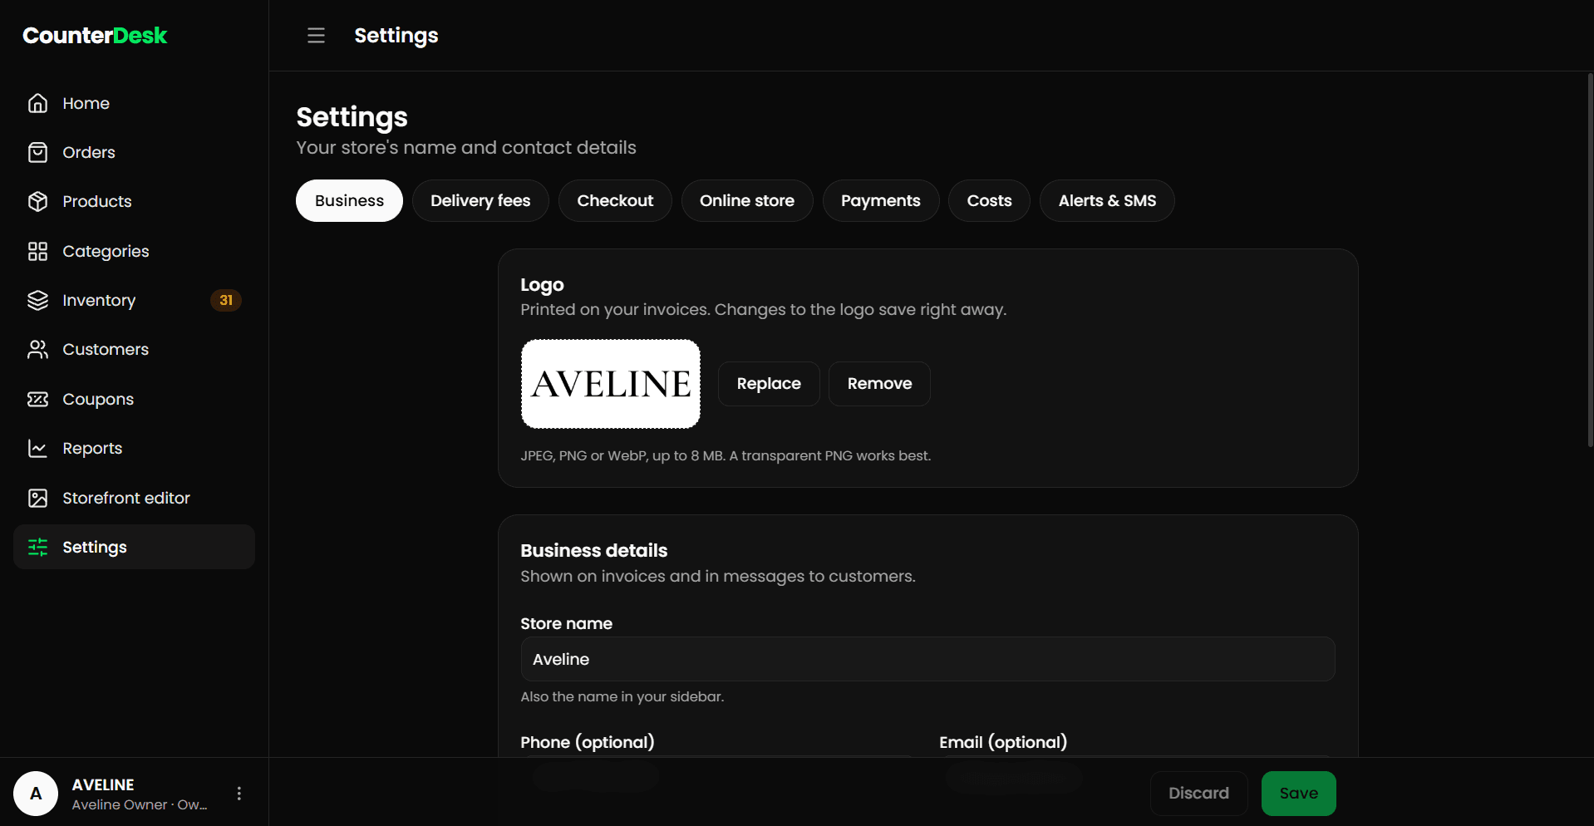1594x826 pixels.
Task: Open the Costs tab
Action: point(989,200)
